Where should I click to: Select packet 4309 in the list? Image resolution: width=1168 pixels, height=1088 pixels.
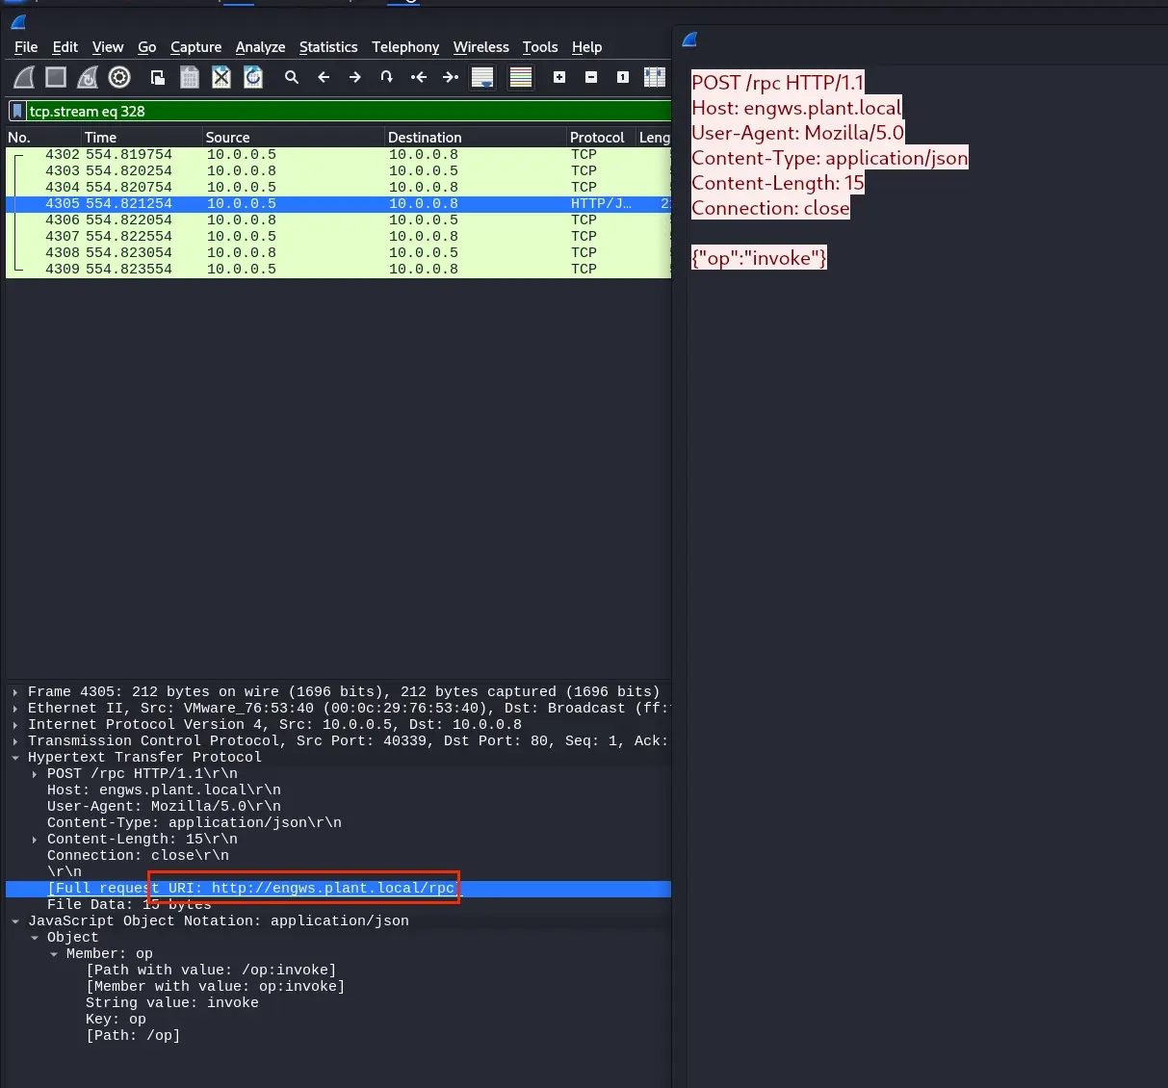point(338,269)
